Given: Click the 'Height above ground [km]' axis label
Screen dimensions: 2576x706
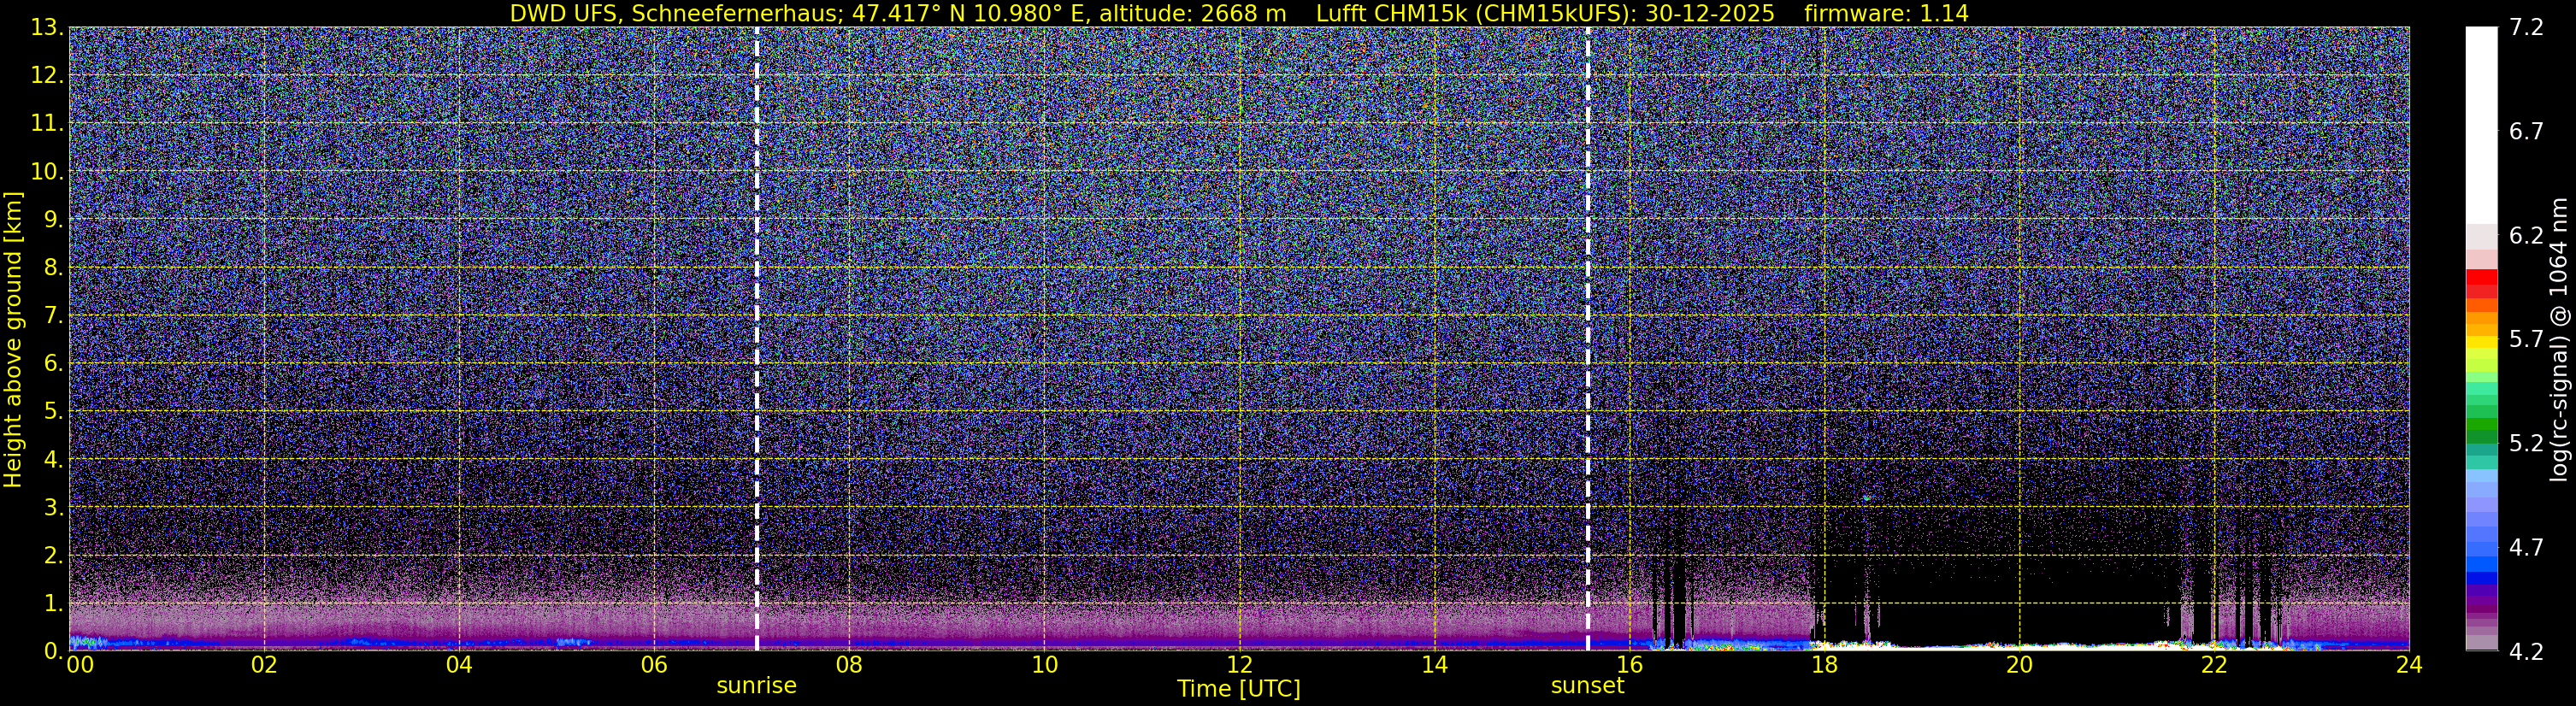Looking at the screenshot, I should point(13,339).
